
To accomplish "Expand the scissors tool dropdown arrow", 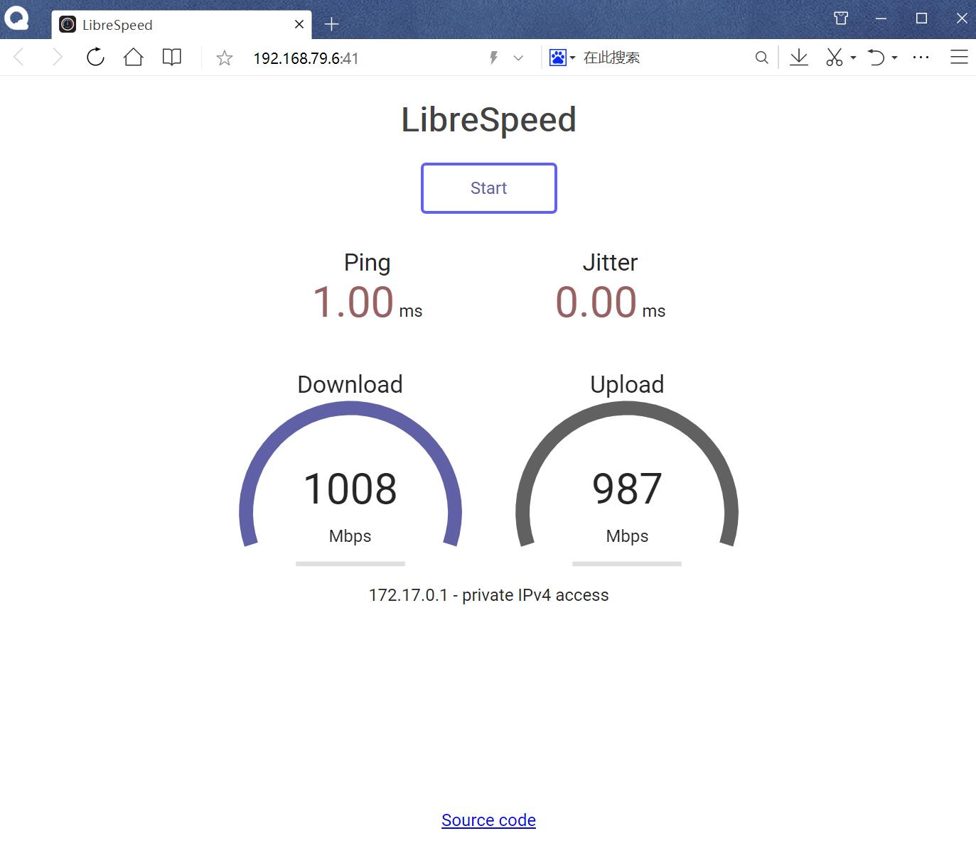I will tap(853, 58).
